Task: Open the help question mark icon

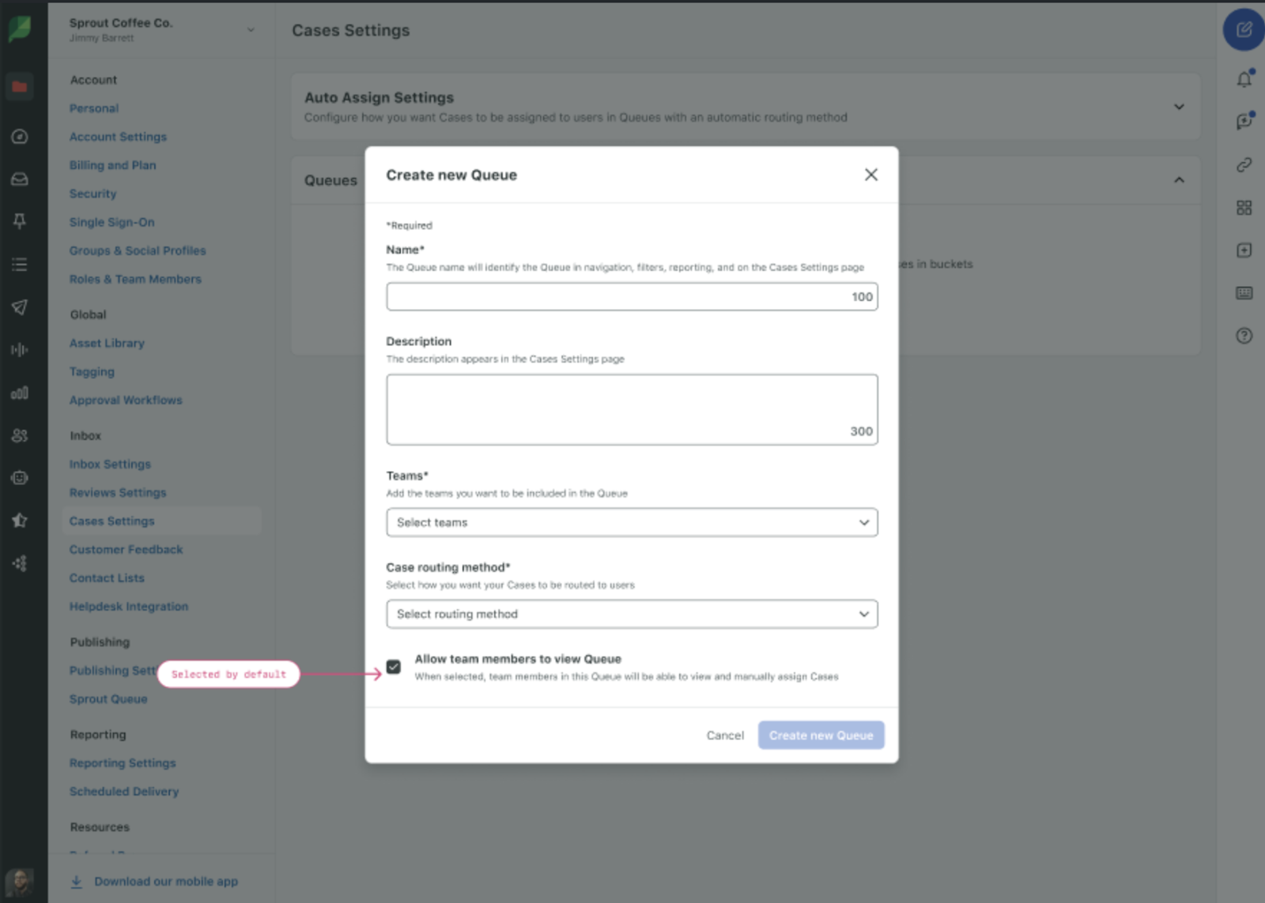Action: coord(1244,336)
